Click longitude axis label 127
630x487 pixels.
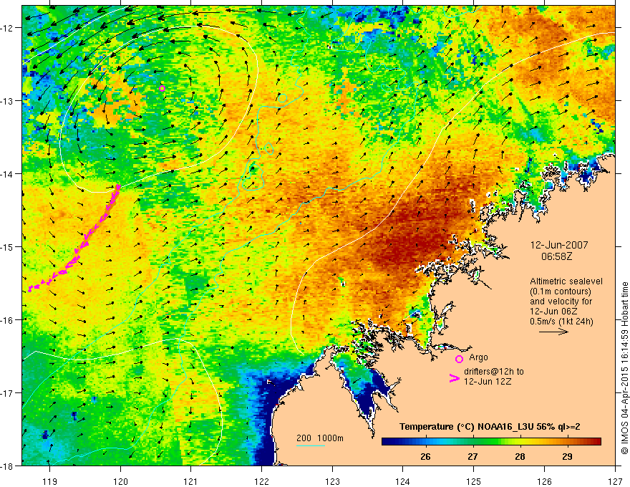[x=615, y=481]
